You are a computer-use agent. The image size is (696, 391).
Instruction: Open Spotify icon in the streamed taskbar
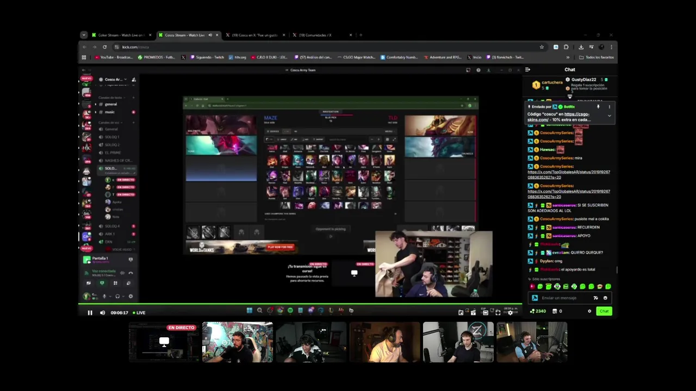(290, 311)
